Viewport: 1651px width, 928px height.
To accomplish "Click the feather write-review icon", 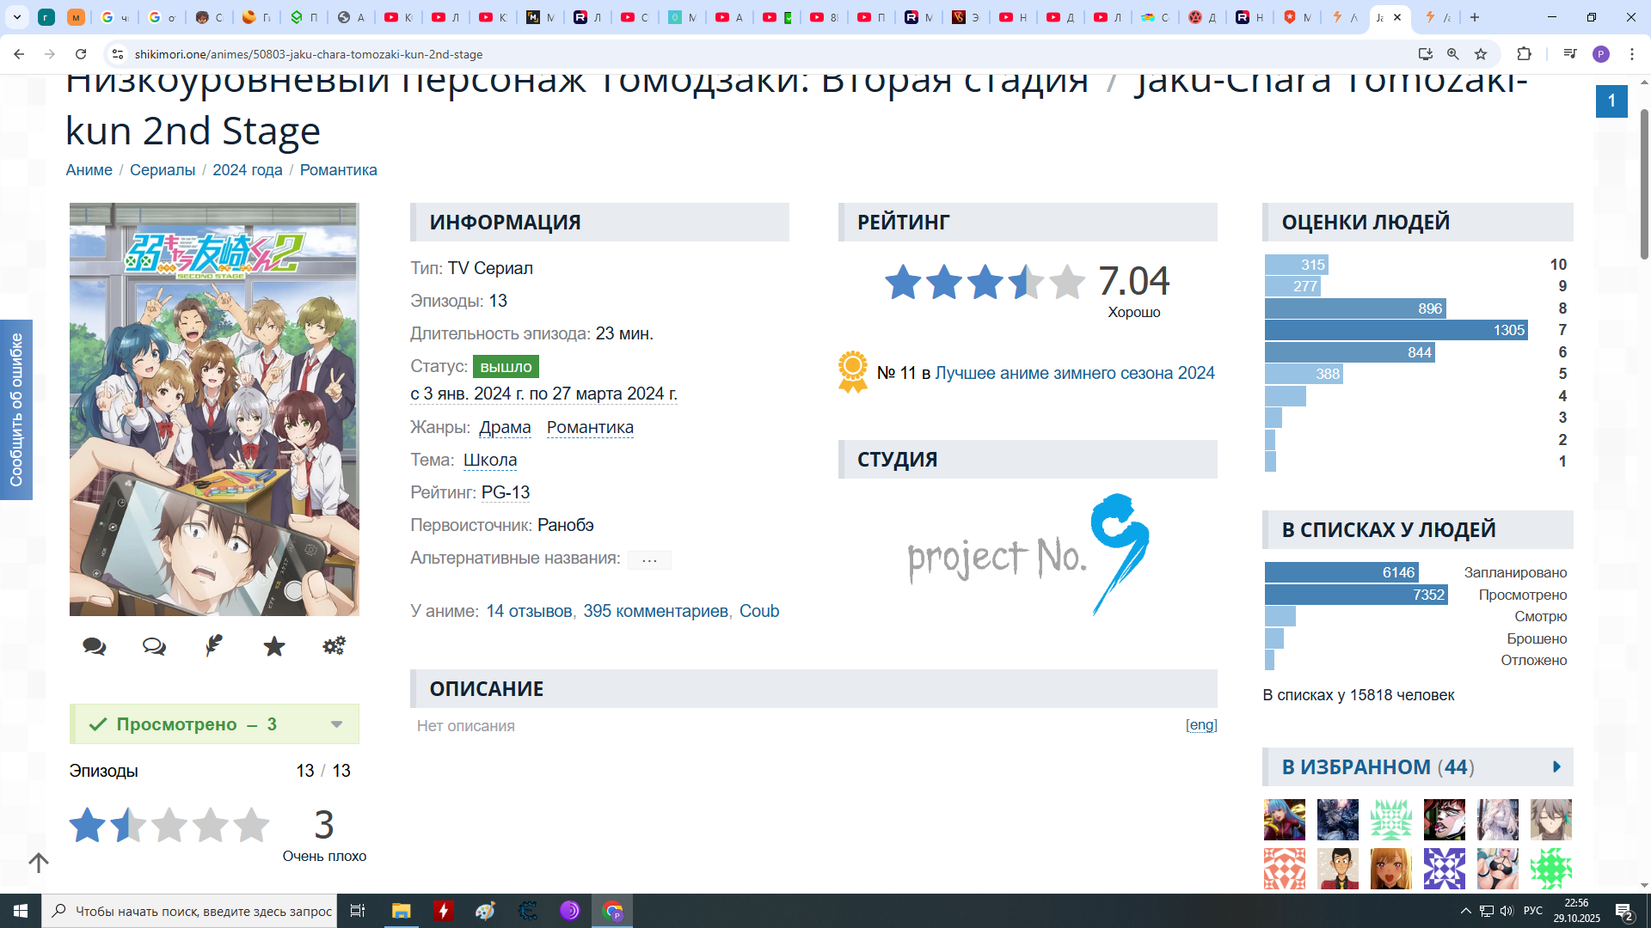I will (214, 646).
